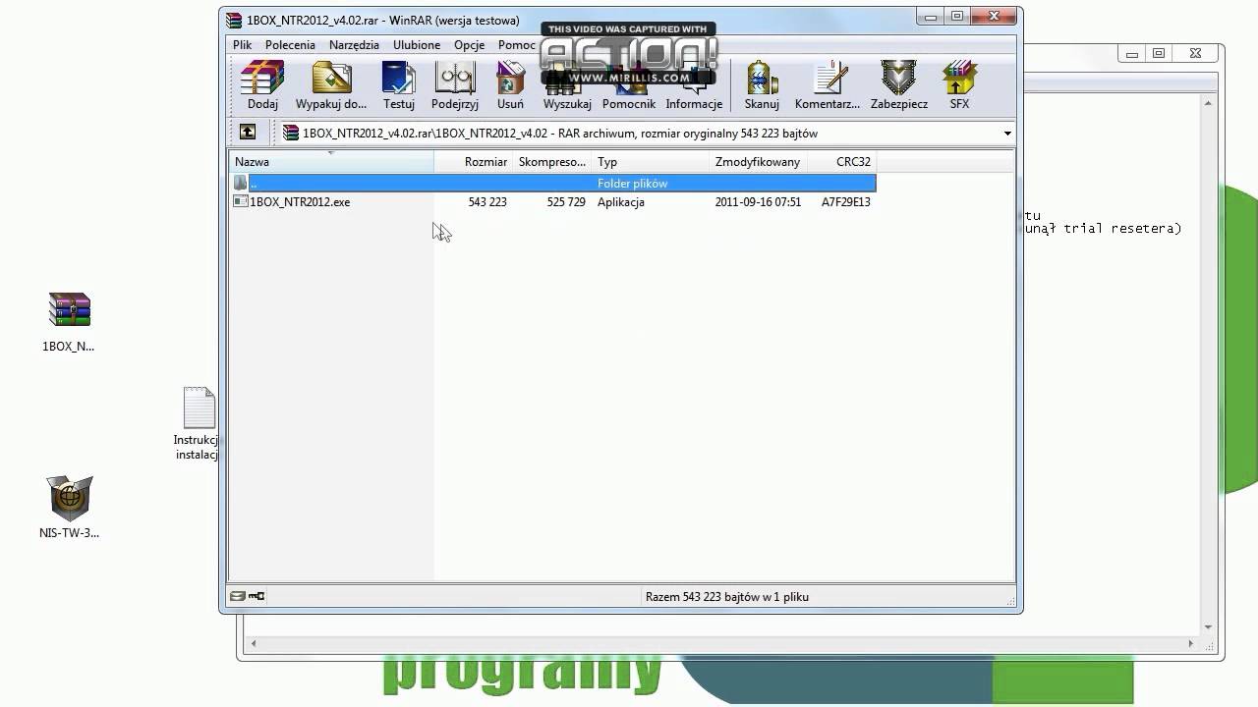
Task: Click the drive icon in status bar
Action: tap(237, 596)
